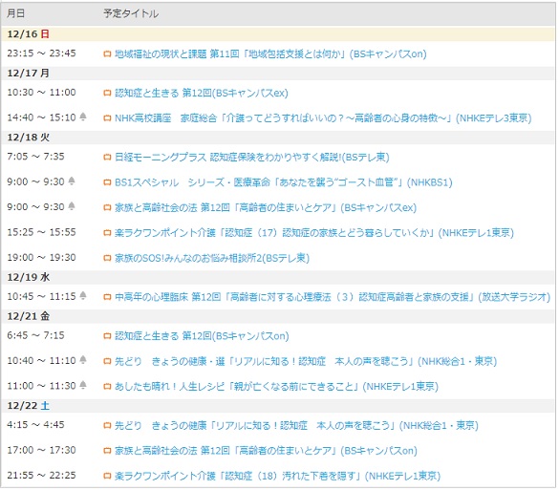
Task: Open the link 認知症と生きる 第12回(BSキャンパスex)
Action: click(202, 94)
